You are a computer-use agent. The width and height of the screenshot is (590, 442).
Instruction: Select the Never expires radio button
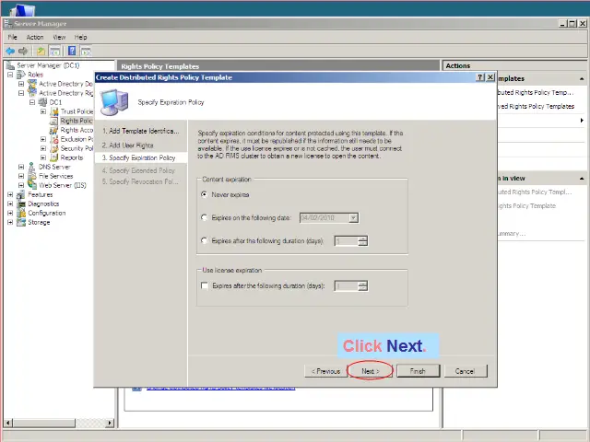(205, 194)
